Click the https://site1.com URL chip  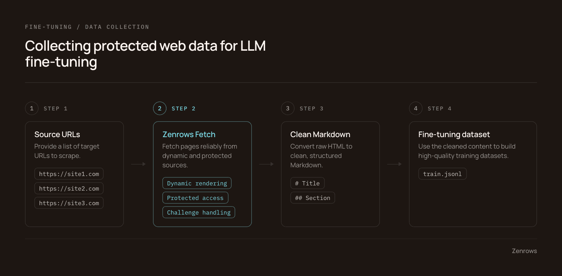[69, 174]
